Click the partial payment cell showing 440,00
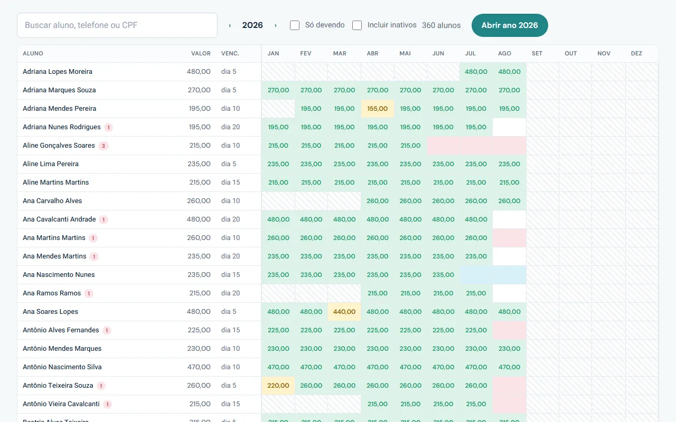Viewport: 676px width, 422px height. [344, 312]
